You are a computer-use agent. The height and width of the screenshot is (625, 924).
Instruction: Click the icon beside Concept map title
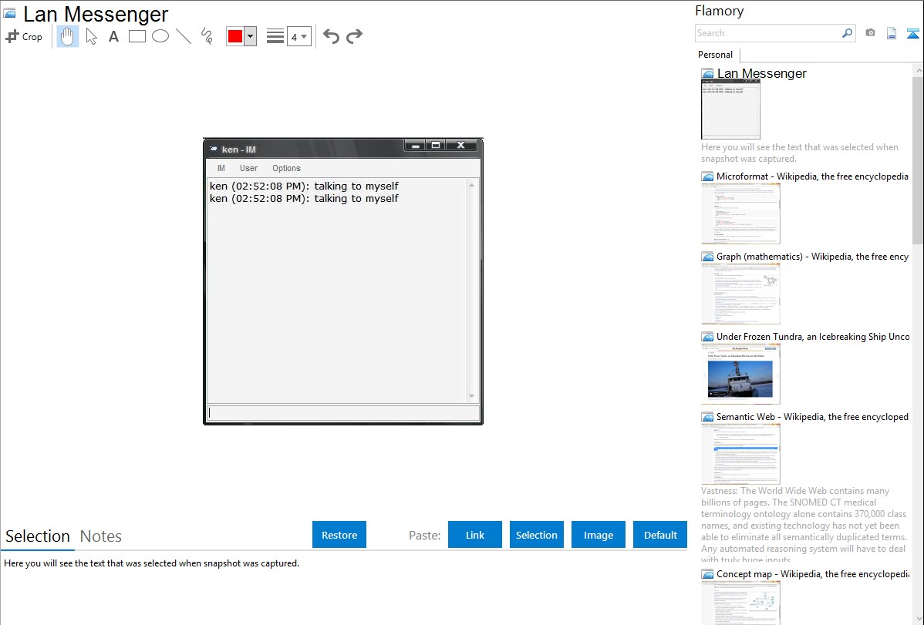pos(707,573)
